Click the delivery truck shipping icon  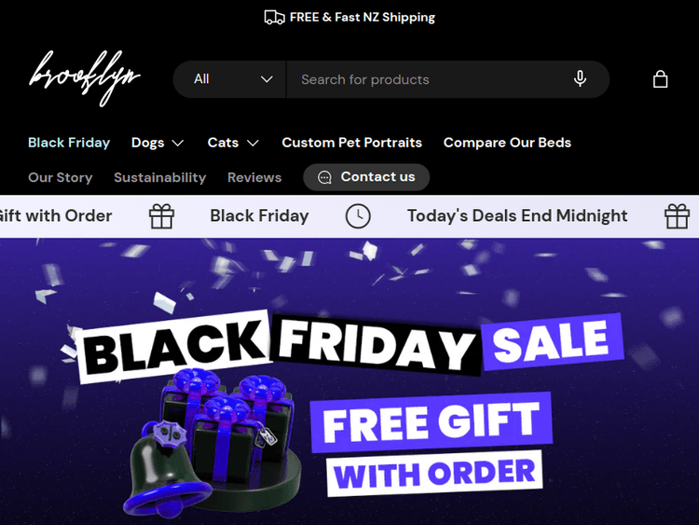point(274,18)
